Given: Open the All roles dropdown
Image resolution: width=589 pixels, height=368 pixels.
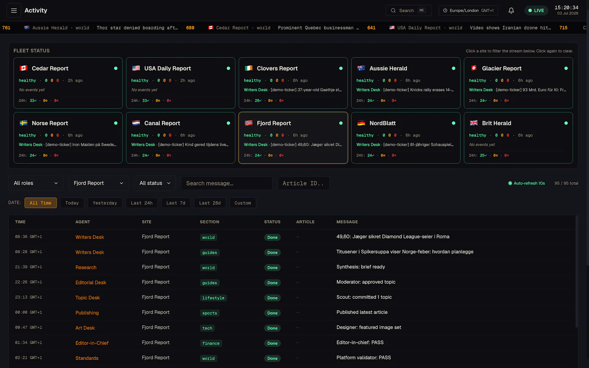Looking at the screenshot, I should (x=36, y=183).
